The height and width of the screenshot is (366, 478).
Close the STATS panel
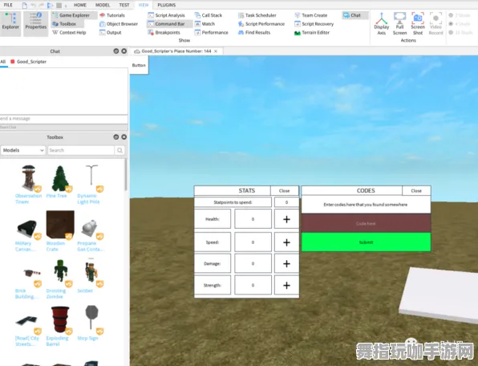[285, 191]
